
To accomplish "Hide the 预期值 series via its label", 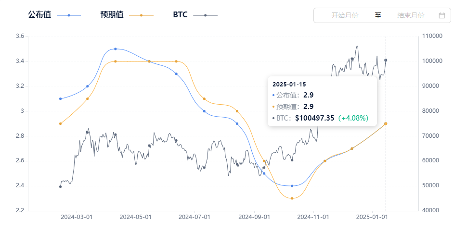I will pyautogui.click(x=112, y=15).
